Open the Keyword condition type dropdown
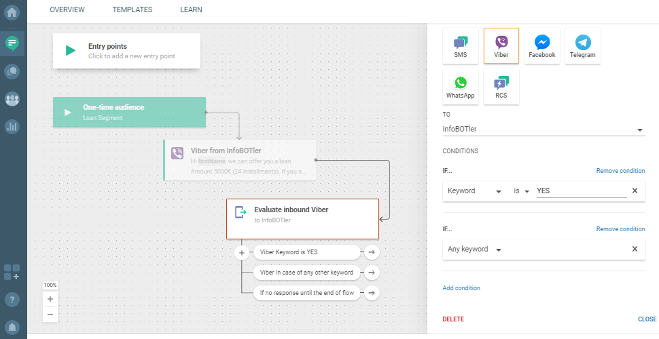 click(474, 191)
